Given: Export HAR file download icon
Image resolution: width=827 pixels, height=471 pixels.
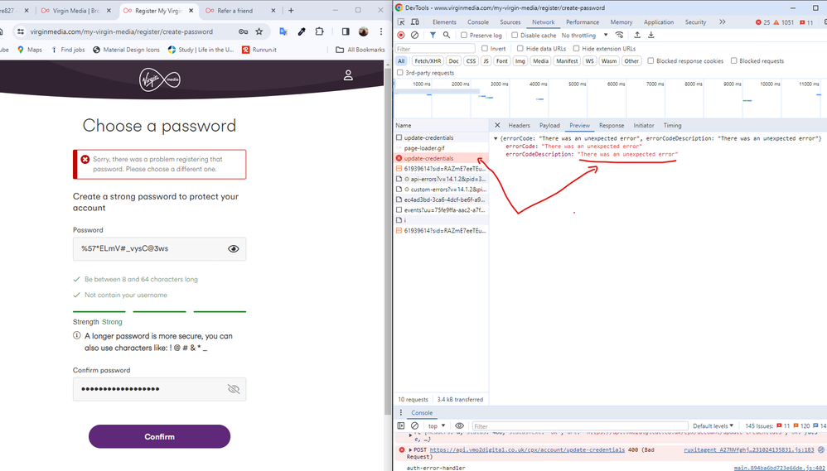Looking at the screenshot, I should coord(650,36).
